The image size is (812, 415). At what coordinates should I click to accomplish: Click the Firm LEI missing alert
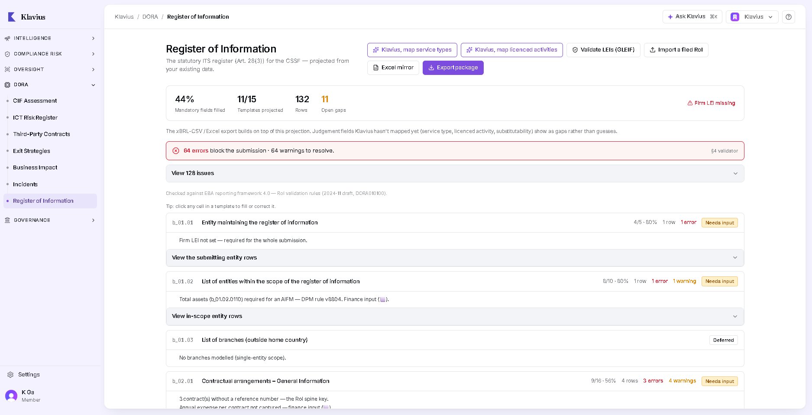pos(711,103)
